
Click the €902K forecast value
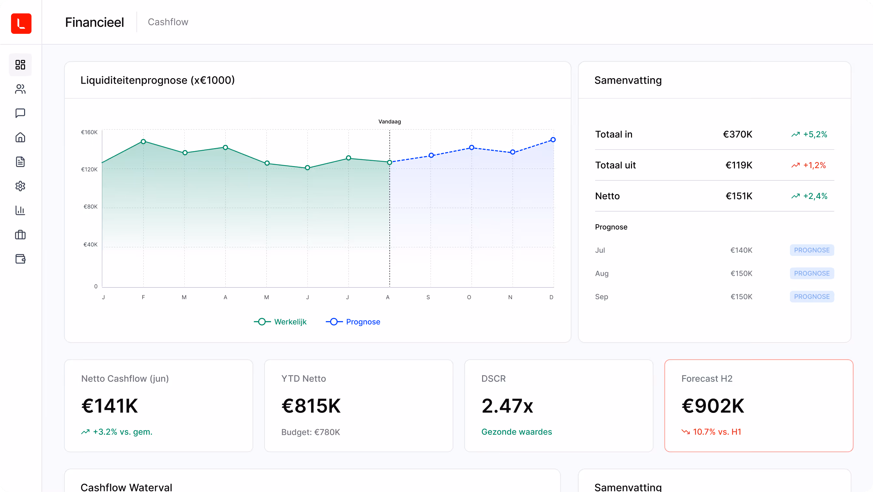tap(713, 406)
